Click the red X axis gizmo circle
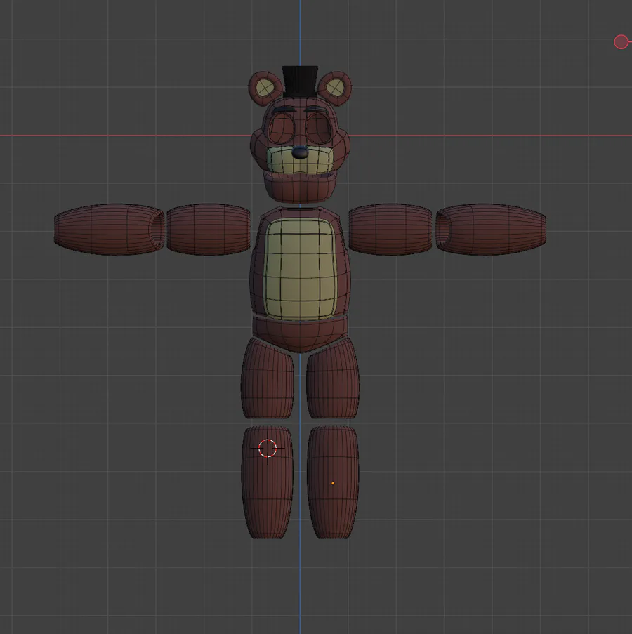Image resolution: width=632 pixels, height=634 pixels. click(621, 41)
